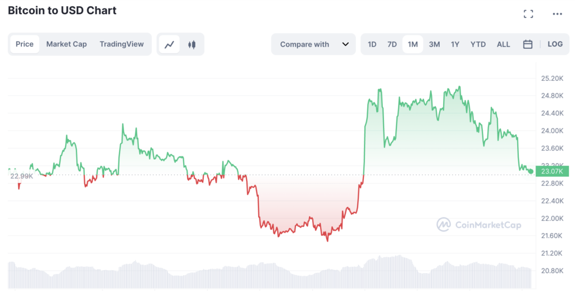Viewport: 575px width, 291px height.
Task: Enter fullscreen chart mode
Action: (528, 14)
